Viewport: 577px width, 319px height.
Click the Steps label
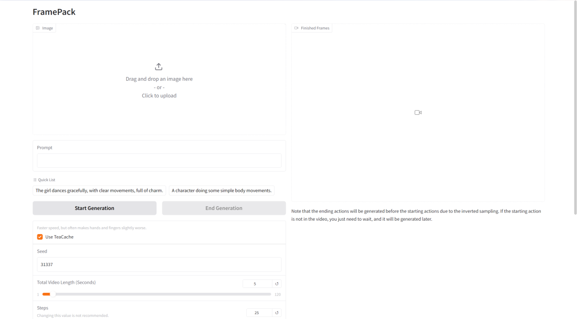[42, 308]
